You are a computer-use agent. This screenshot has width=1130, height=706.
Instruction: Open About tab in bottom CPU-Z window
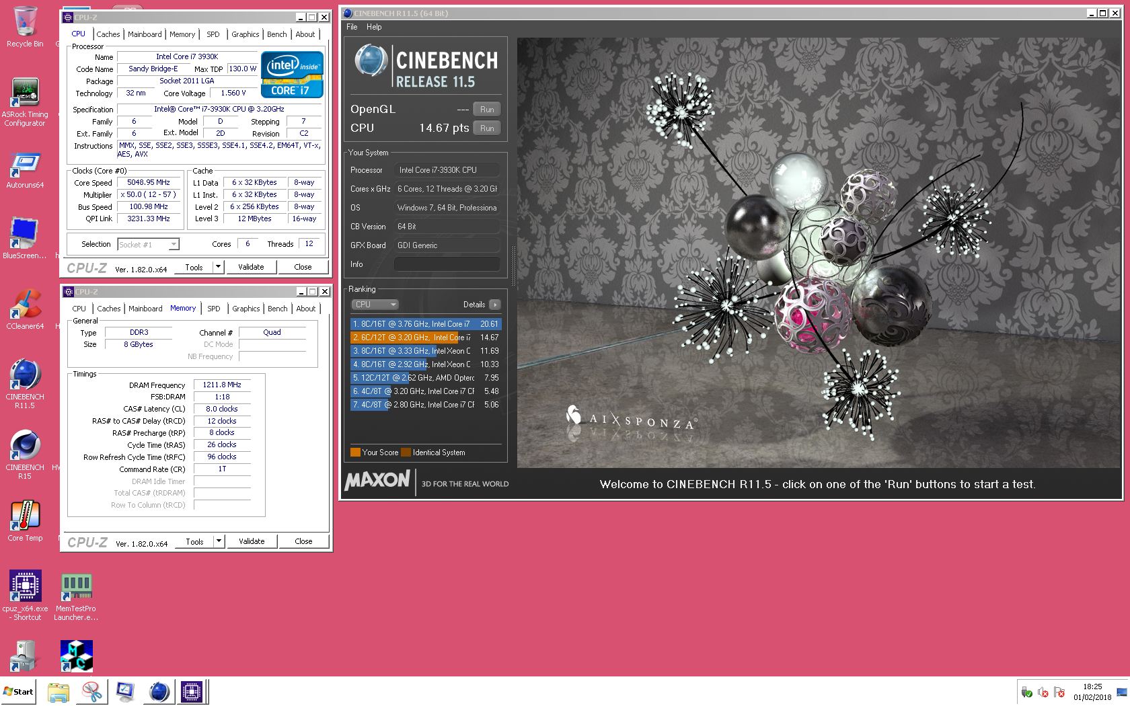306,309
